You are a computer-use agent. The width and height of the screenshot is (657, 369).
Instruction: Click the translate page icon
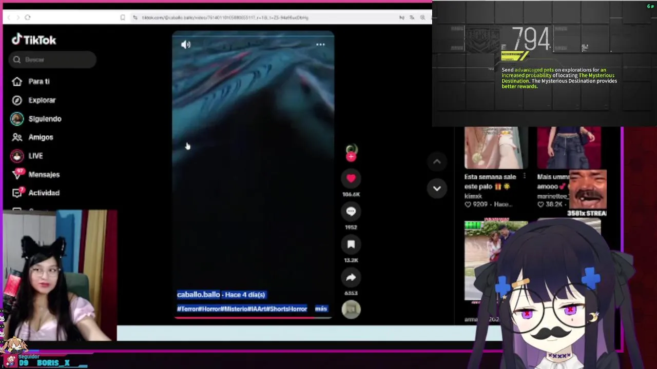[x=412, y=17]
